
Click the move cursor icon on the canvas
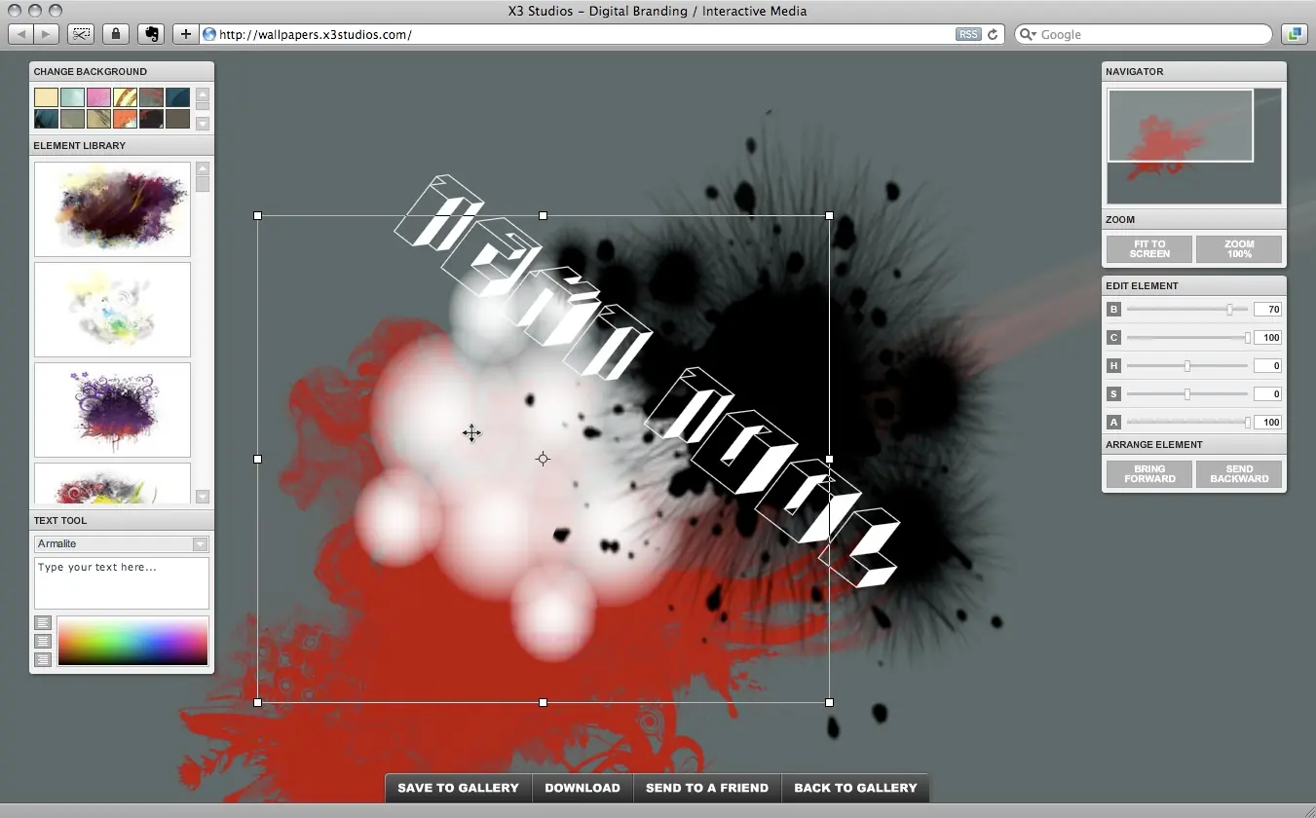coord(471,433)
